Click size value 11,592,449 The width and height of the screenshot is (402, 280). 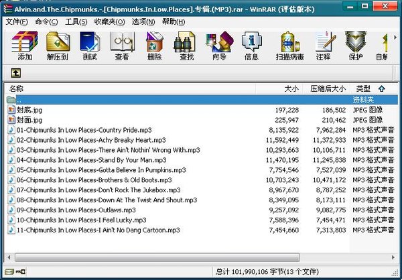click(282, 140)
